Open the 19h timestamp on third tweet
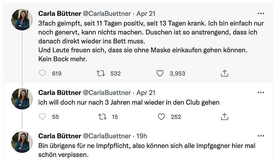This screenshot has width=279, height=163. (142, 136)
